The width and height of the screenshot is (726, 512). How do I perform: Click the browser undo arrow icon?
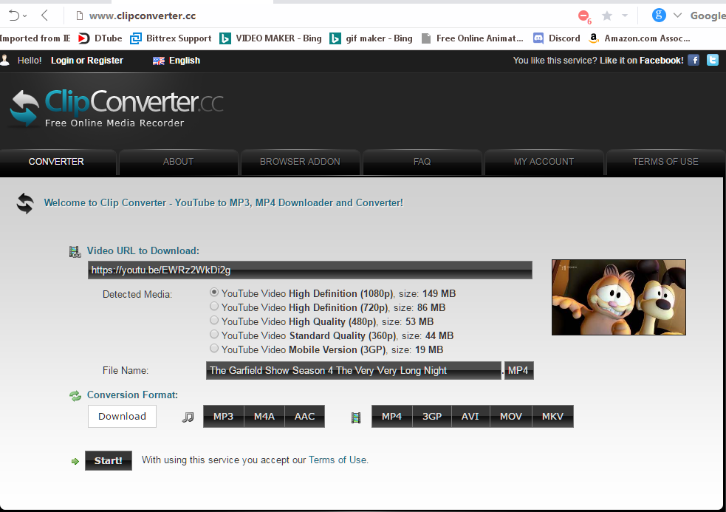pos(14,16)
